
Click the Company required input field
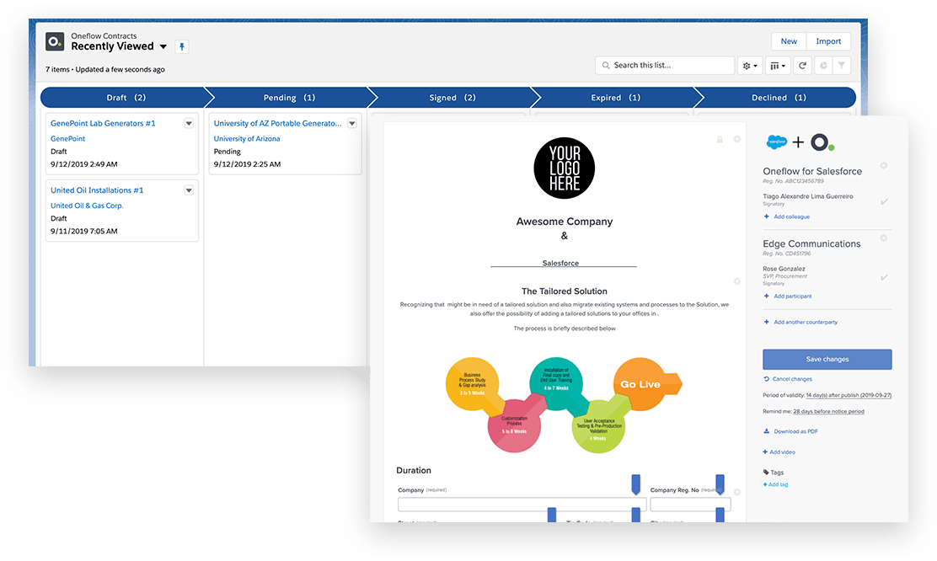click(522, 505)
